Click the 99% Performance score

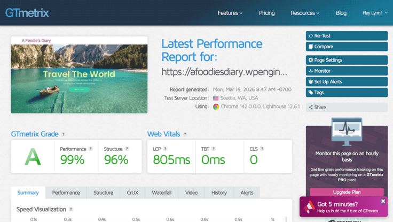point(72,160)
